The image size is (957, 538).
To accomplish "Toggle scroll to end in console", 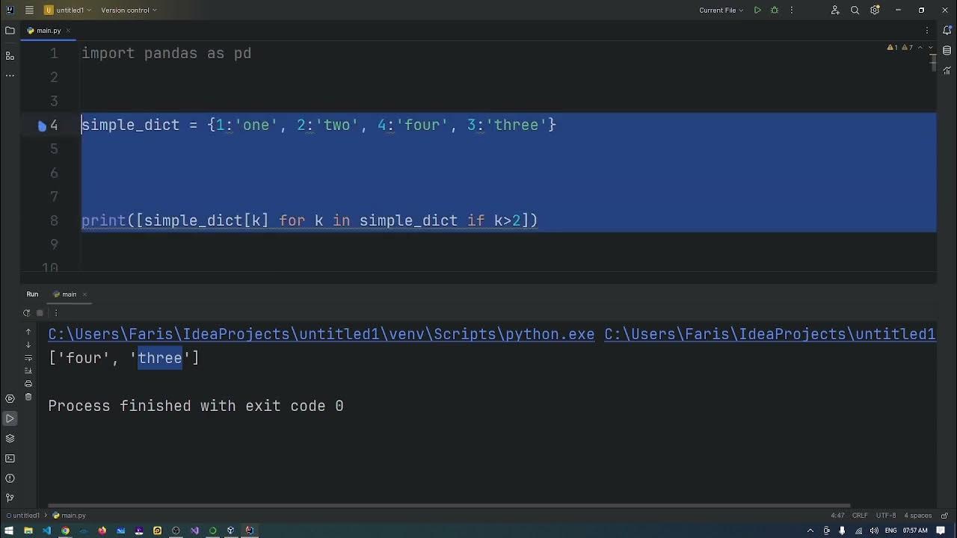I will pos(28,371).
